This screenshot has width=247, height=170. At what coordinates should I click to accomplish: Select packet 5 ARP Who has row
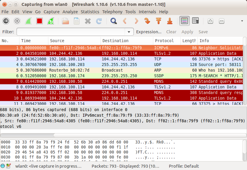point(121,70)
